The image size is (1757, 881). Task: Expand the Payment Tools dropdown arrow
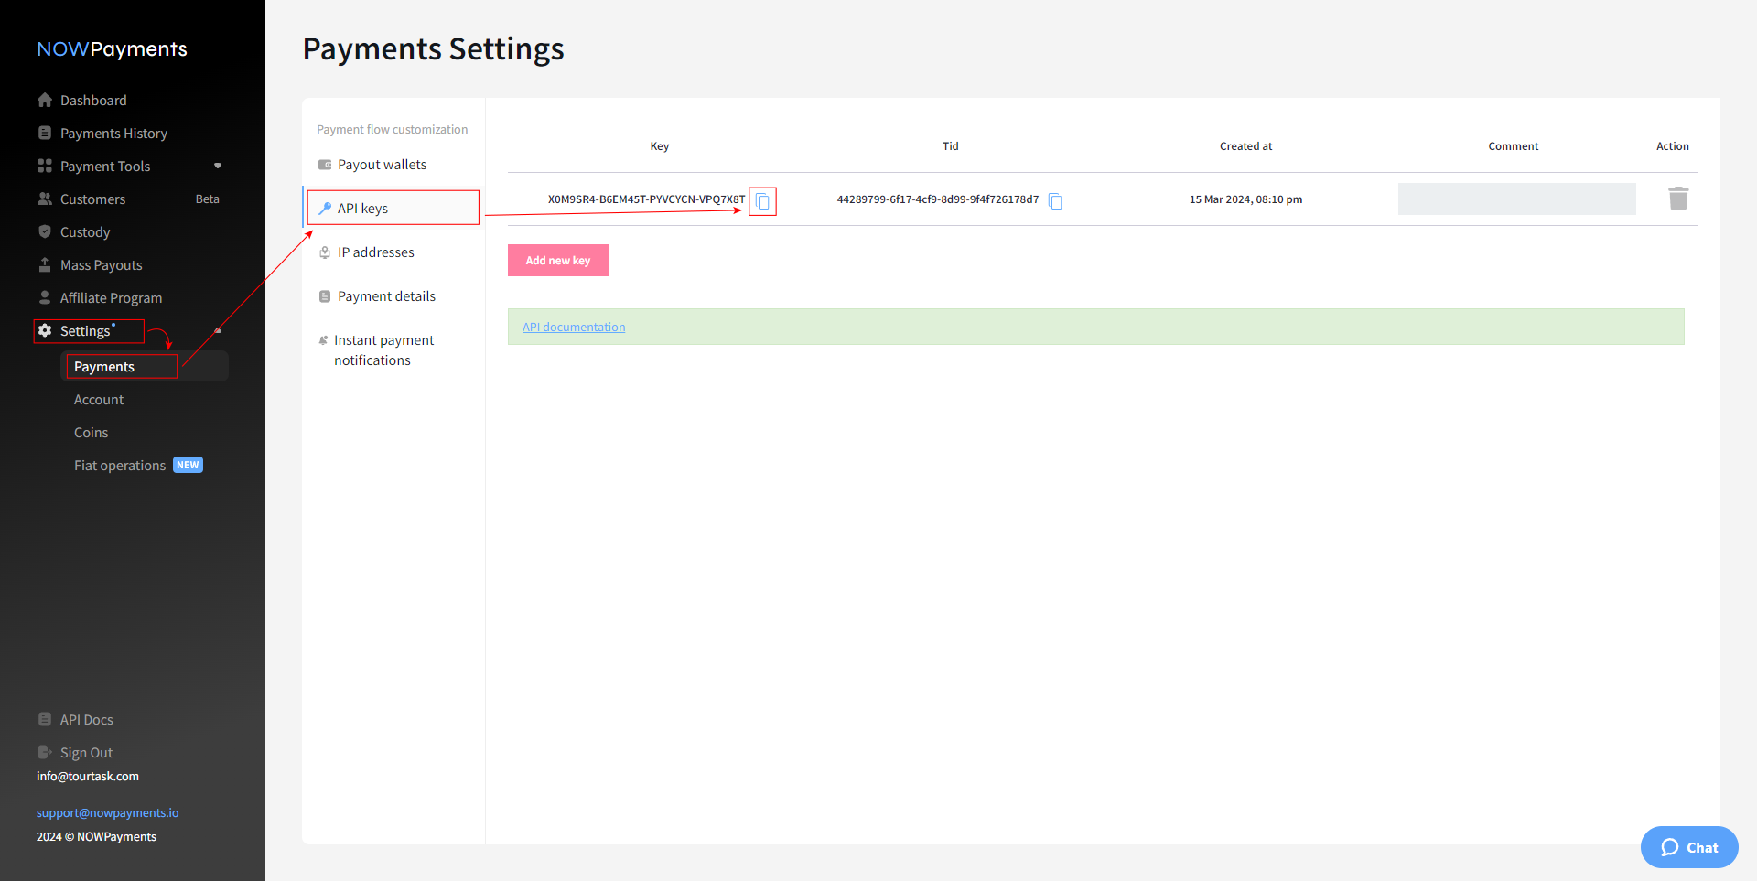(218, 166)
